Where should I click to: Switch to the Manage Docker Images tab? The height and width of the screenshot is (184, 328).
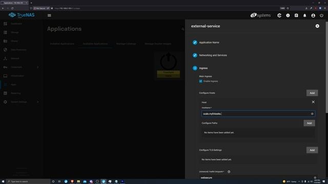[x=158, y=44]
